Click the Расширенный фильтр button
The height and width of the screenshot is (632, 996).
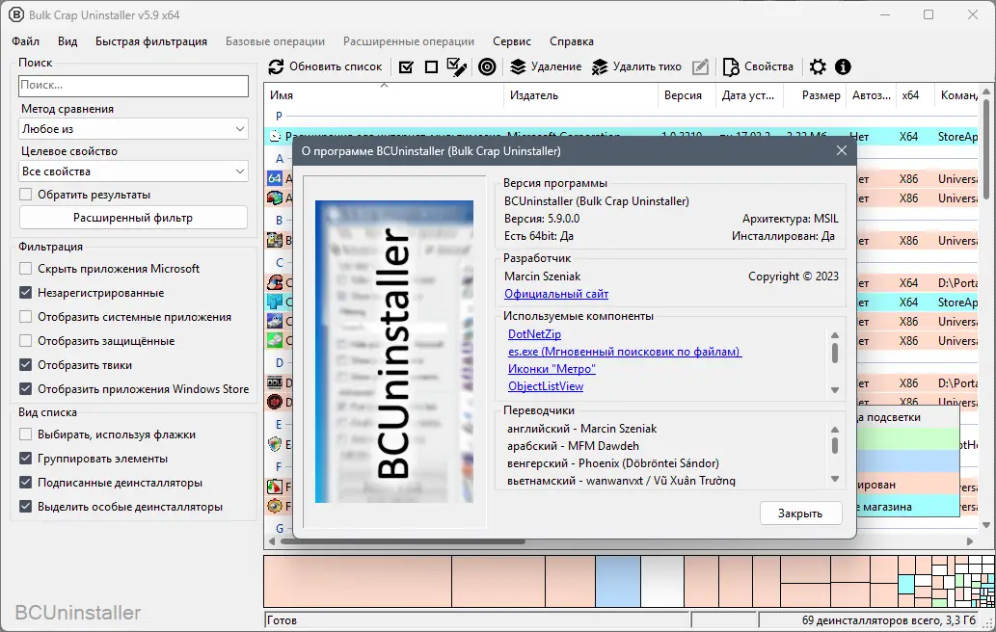133,218
